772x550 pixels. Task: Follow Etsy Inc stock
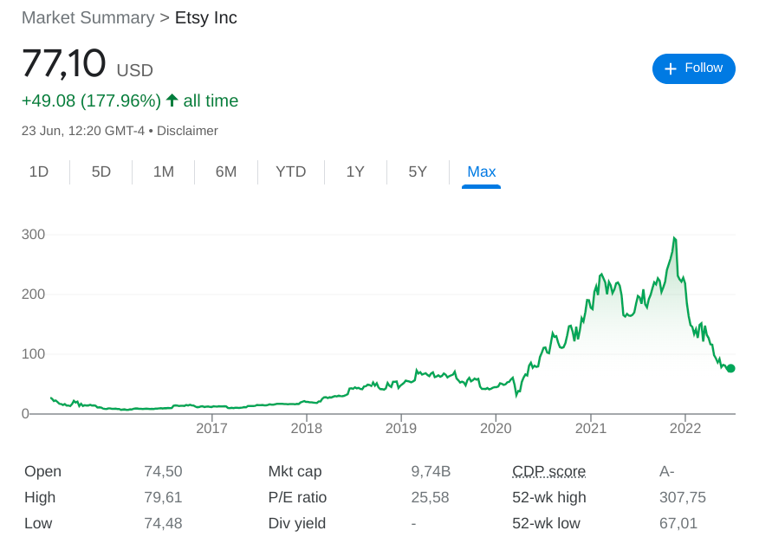click(x=693, y=68)
